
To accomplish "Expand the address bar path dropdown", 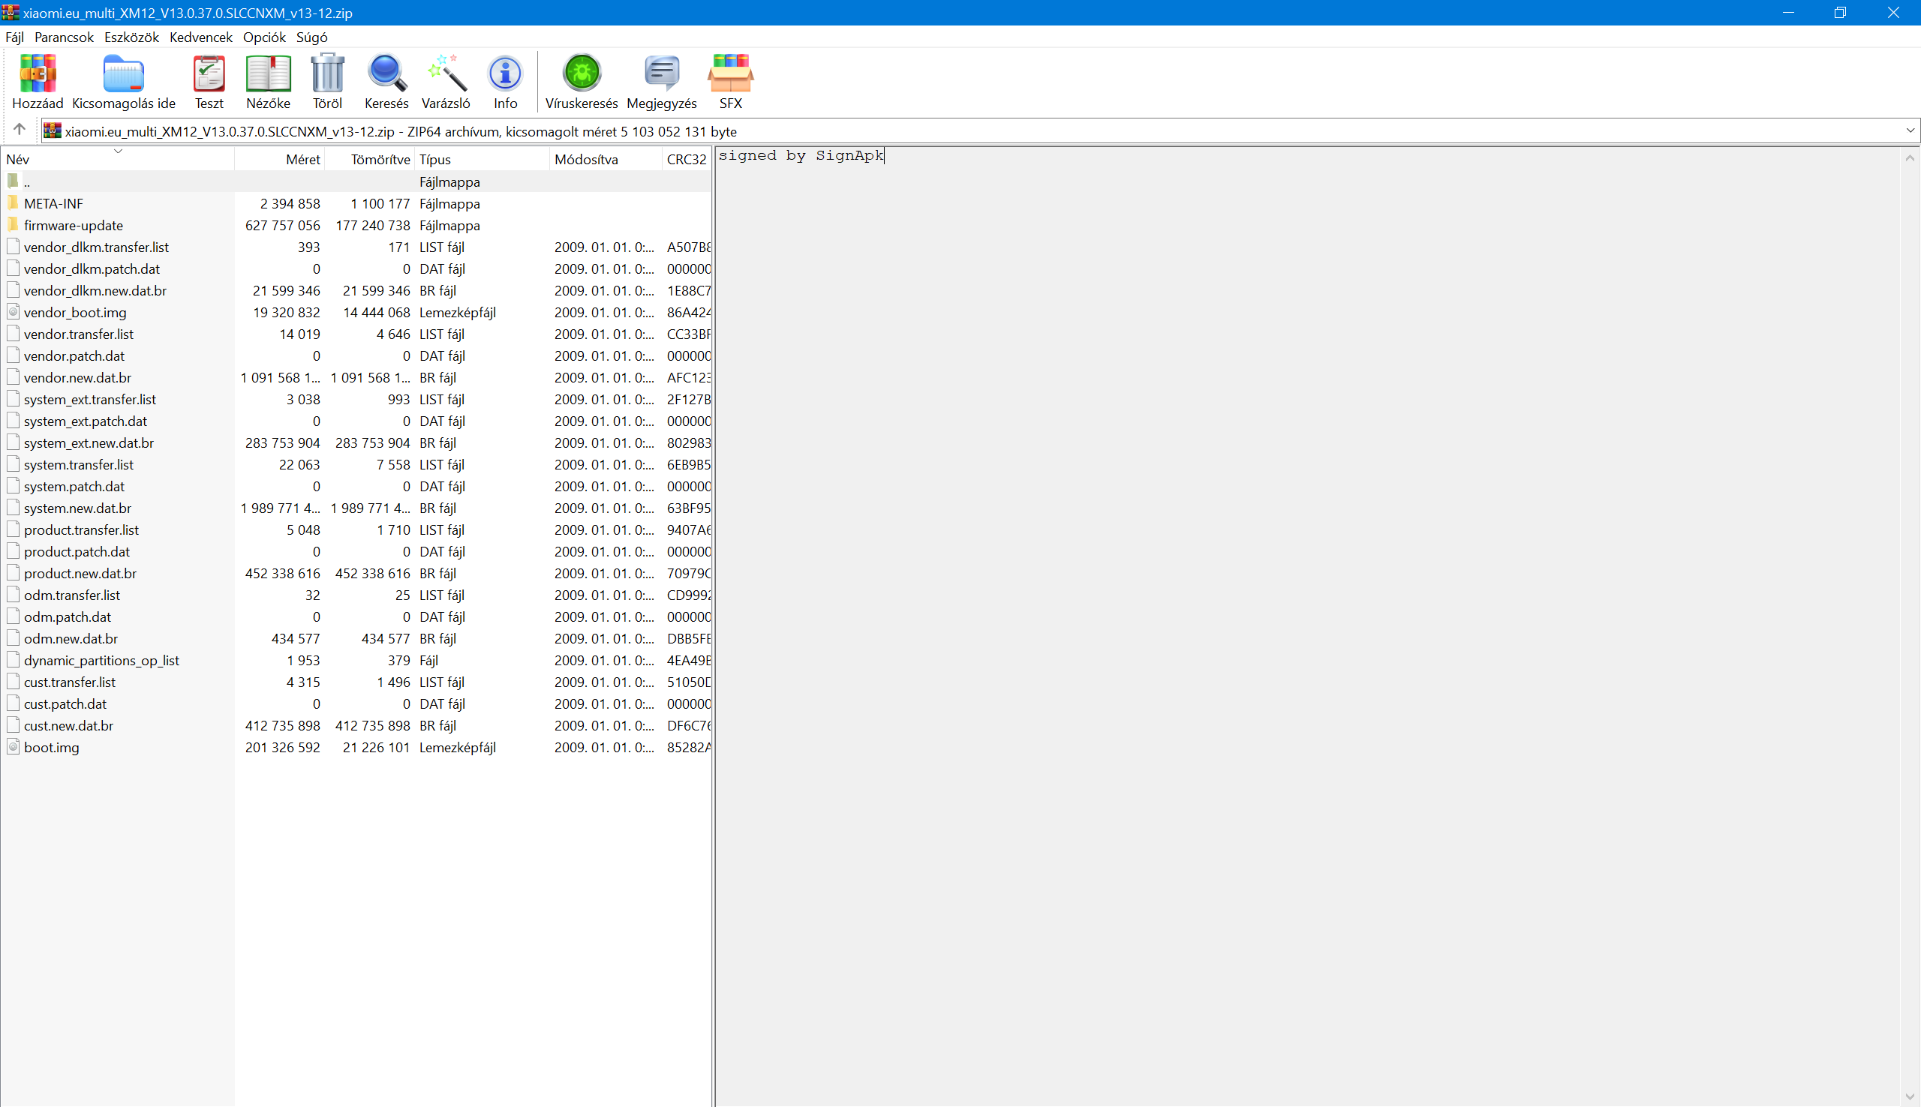I will pyautogui.click(x=1910, y=130).
